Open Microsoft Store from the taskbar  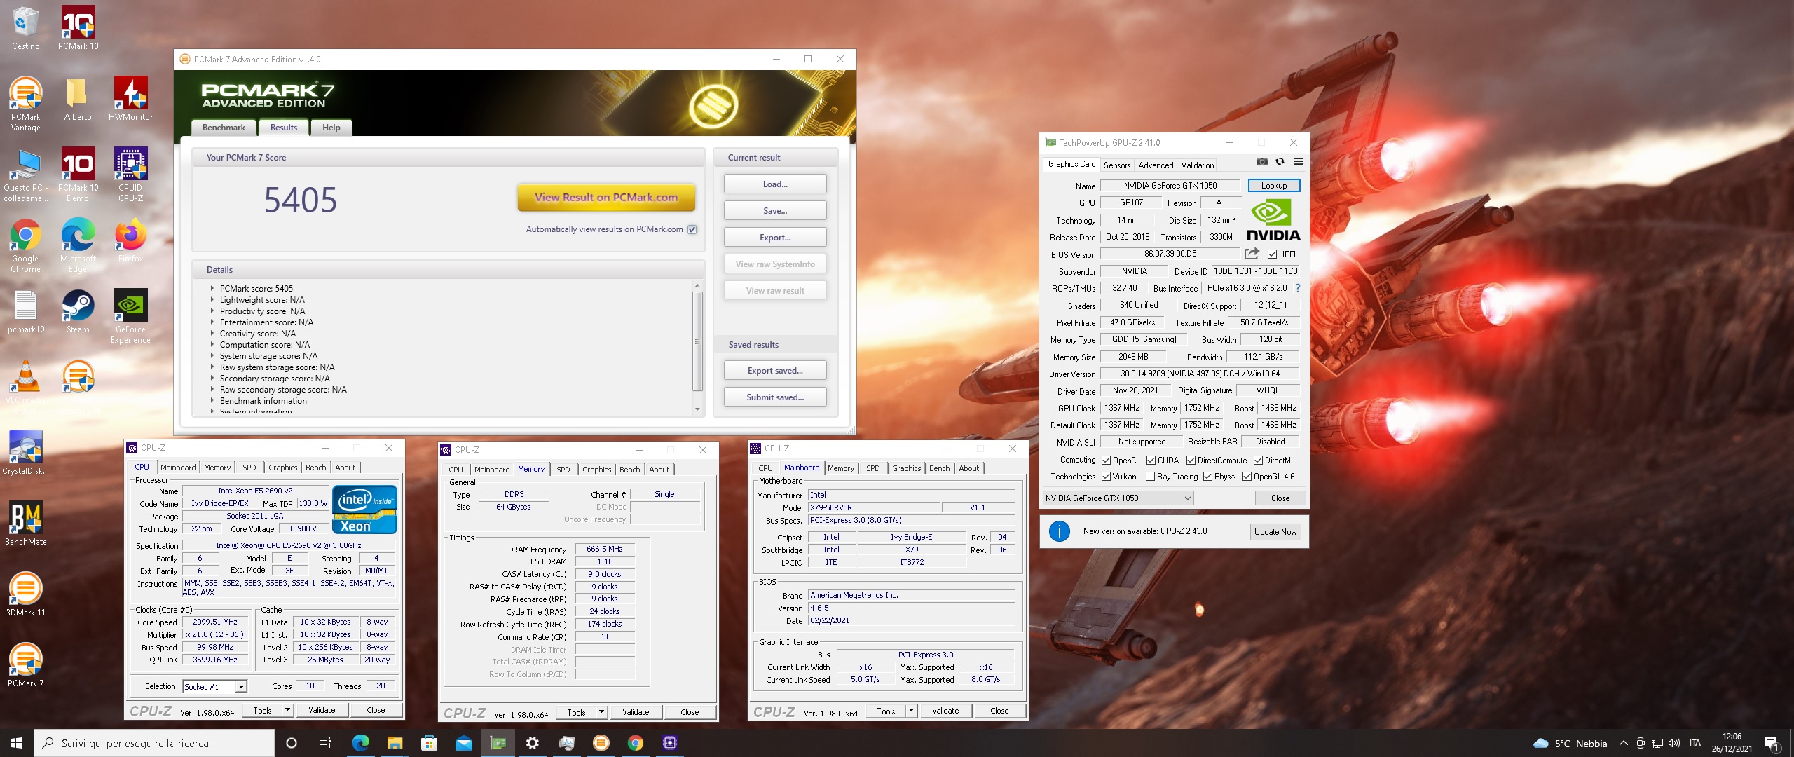(x=429, y=743)
